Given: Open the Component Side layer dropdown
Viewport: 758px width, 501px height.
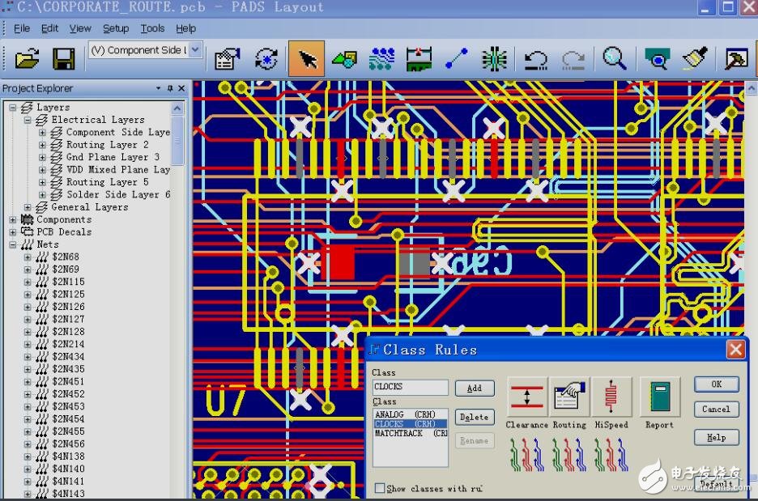Looking at the screenshot, I should 195,50.
